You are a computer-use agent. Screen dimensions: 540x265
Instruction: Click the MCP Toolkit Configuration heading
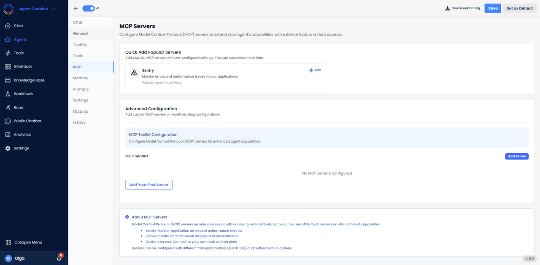click(153, 135)
